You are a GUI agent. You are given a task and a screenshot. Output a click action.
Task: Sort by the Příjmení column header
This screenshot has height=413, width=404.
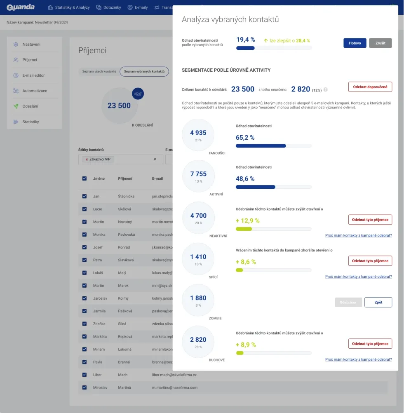[x=125, y=178]
